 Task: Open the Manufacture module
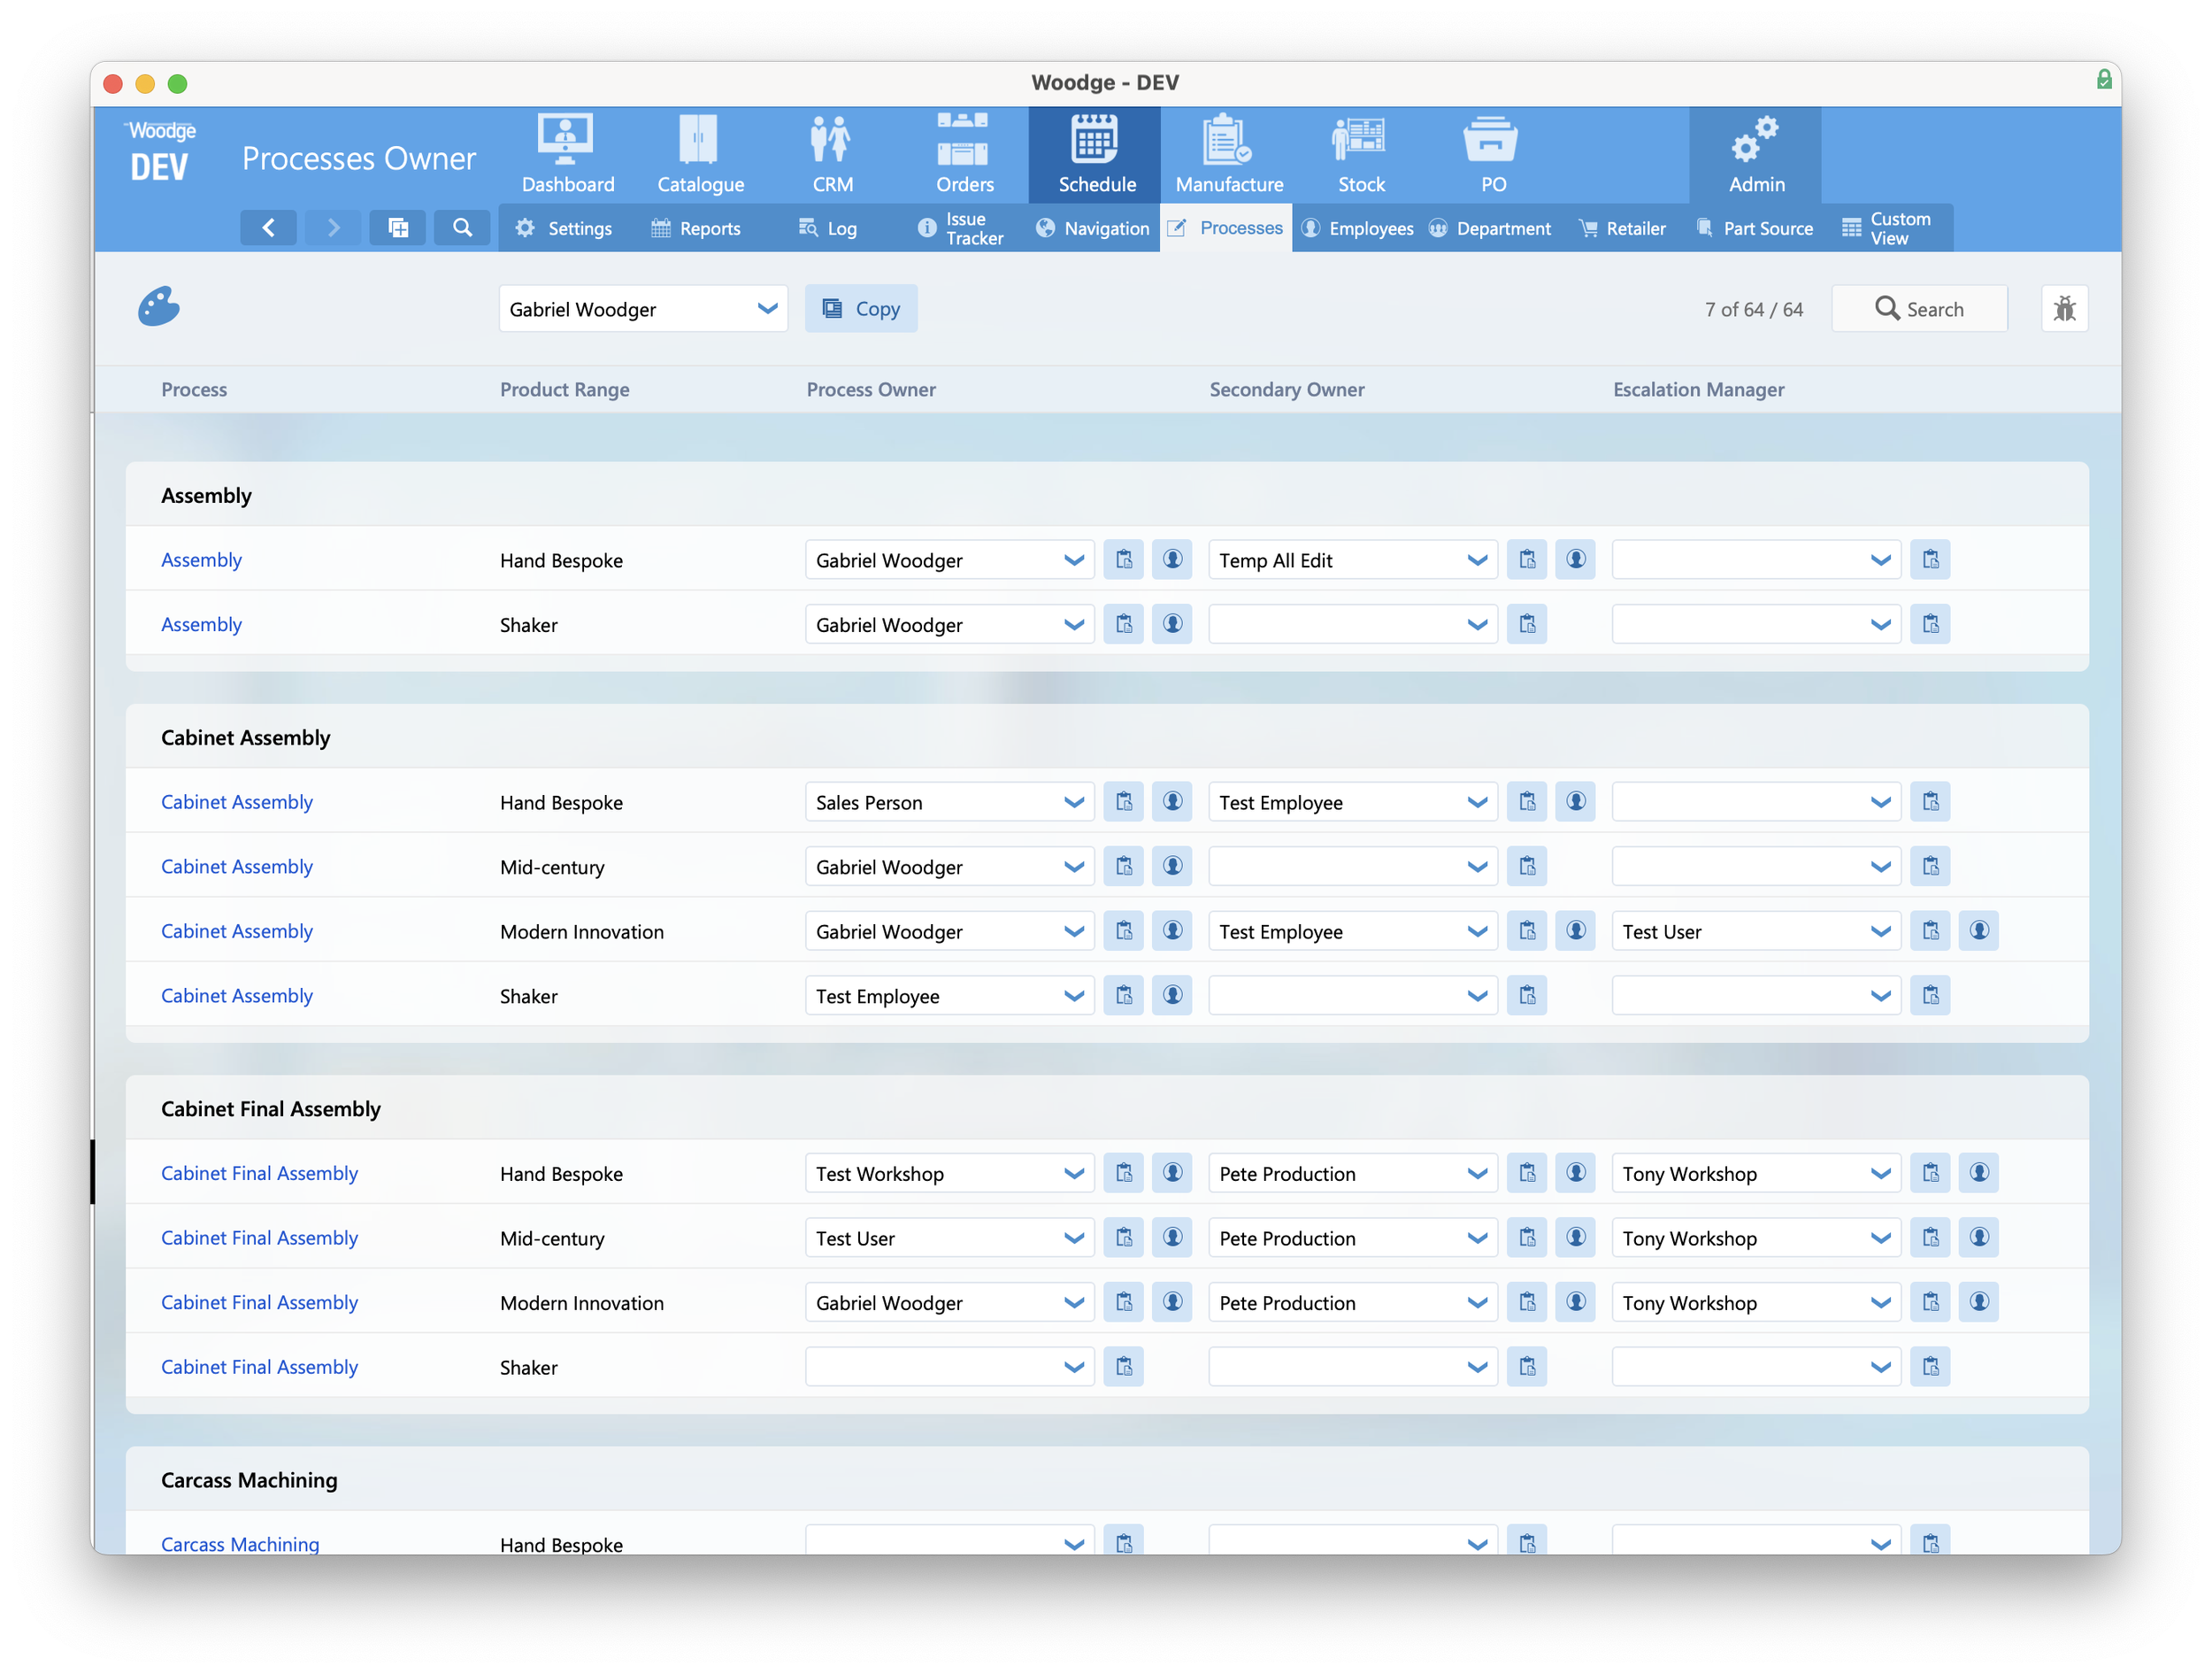pyautogui.click(x=1229, y=155)
